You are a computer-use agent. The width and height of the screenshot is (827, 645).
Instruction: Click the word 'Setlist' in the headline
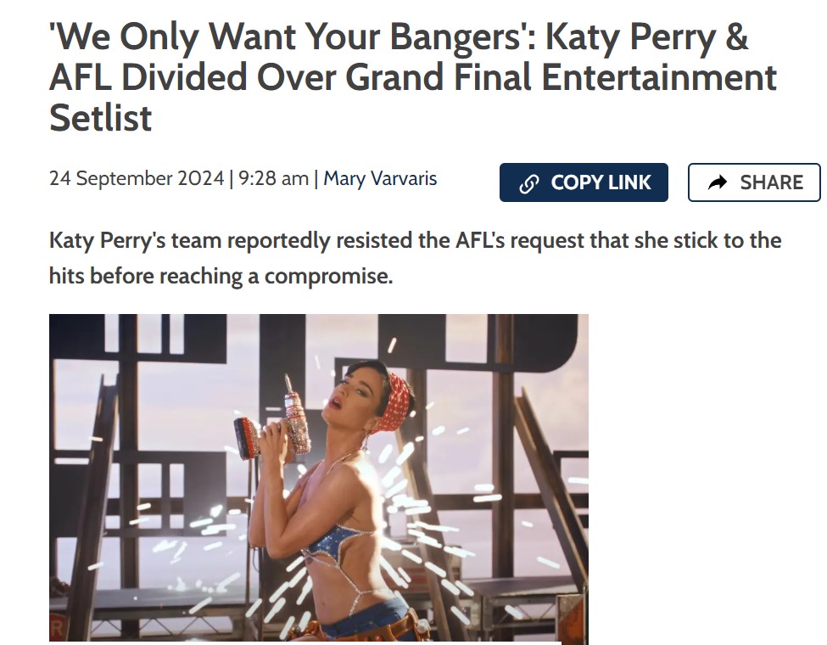(x=101, y=118)
